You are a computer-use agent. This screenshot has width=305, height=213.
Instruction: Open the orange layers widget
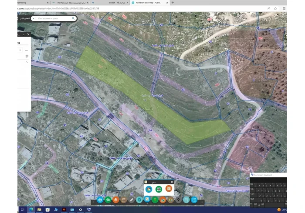point(116,200)
